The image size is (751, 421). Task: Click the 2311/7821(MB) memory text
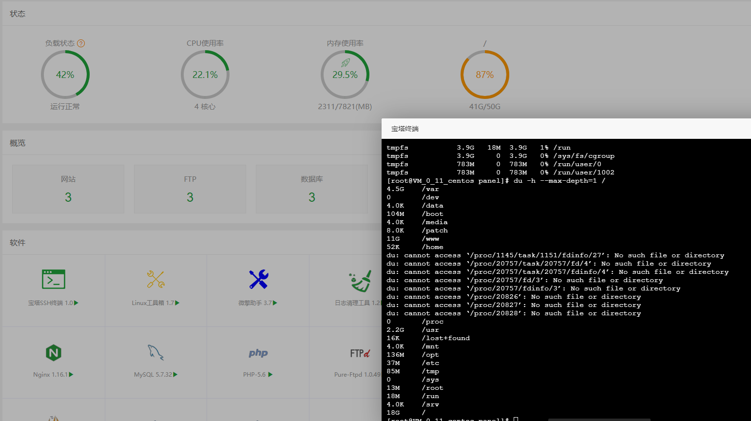[x=345, y=106]
